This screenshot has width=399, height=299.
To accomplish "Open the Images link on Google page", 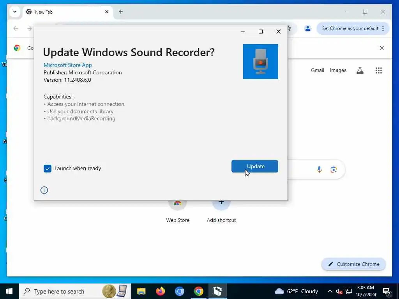I will (x=338, y=70).
